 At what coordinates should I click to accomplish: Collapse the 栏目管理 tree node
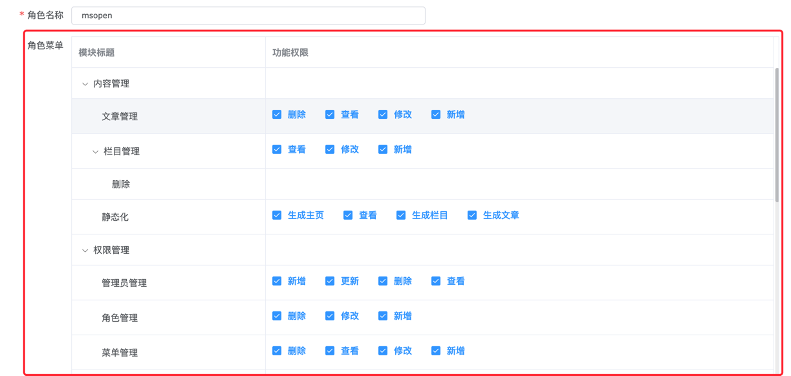point(95,152)
